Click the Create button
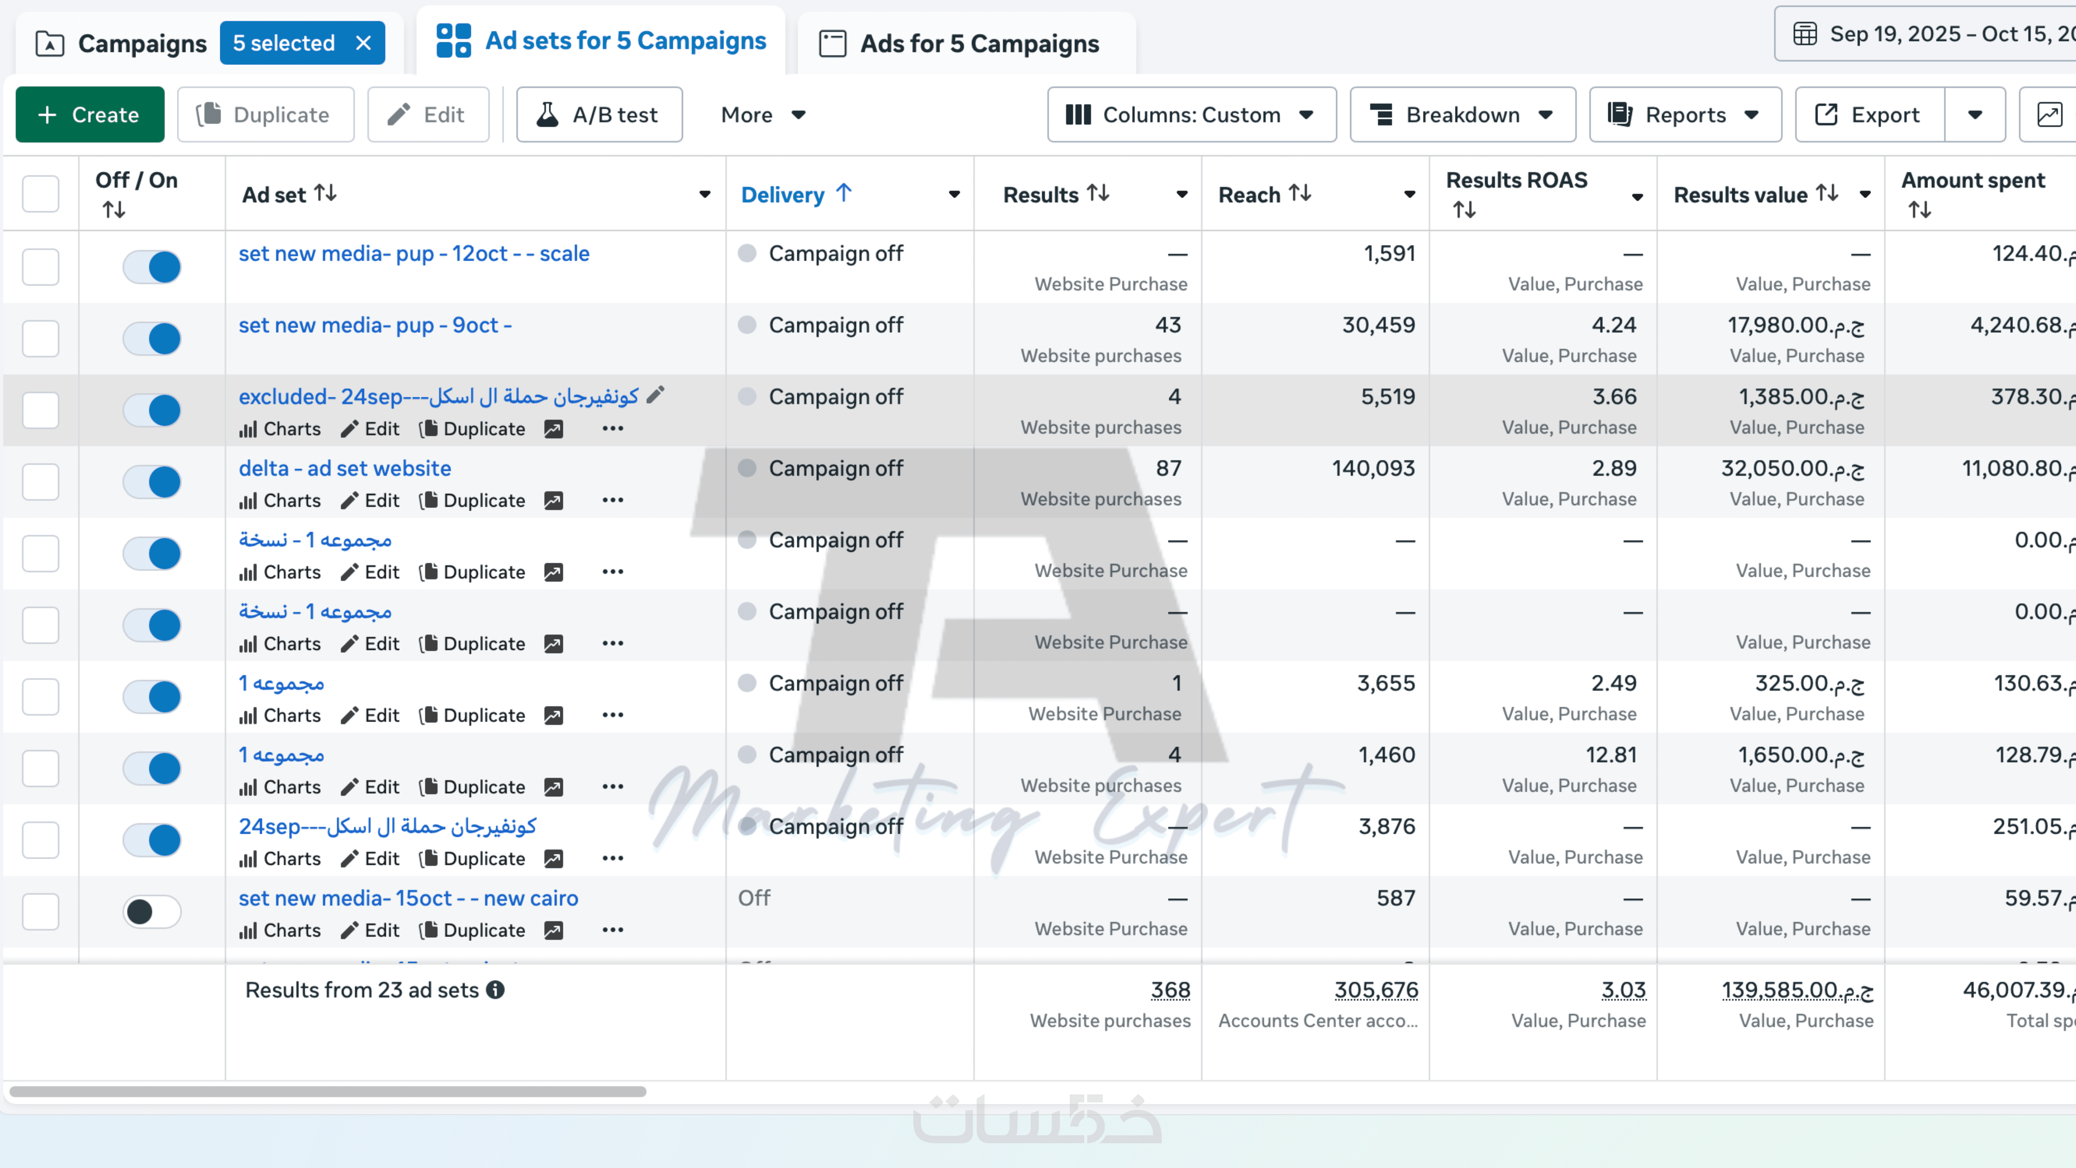The width and height of the screenshot is (2076, 1168). coord(90,115)
